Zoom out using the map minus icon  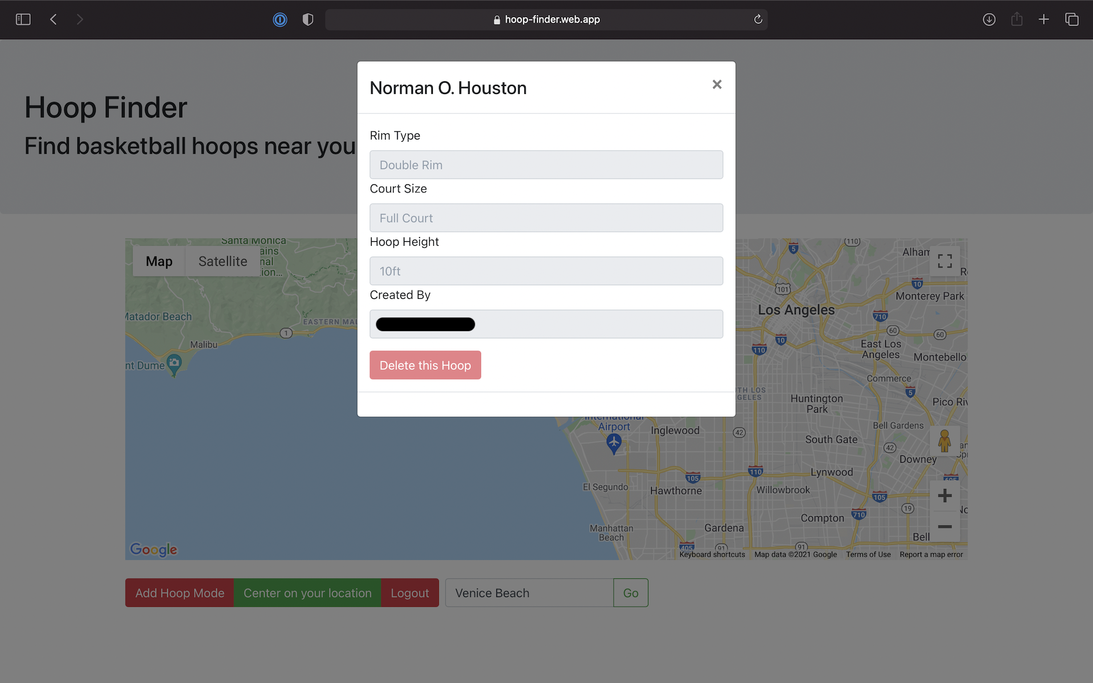[944, 527]
